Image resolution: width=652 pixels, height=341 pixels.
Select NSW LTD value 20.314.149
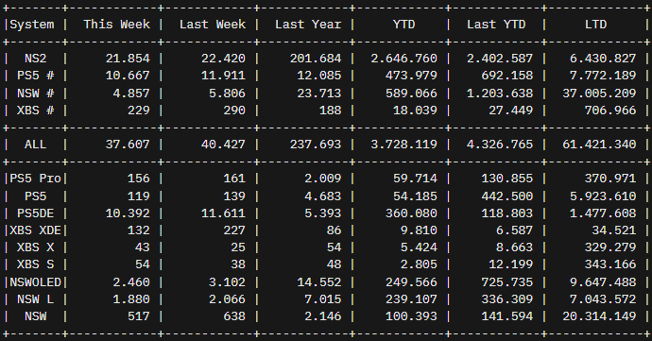tap(599, 316)
